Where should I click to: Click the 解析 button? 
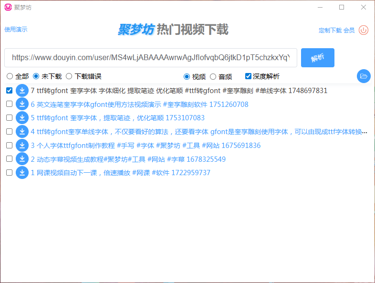click(318, 58)
